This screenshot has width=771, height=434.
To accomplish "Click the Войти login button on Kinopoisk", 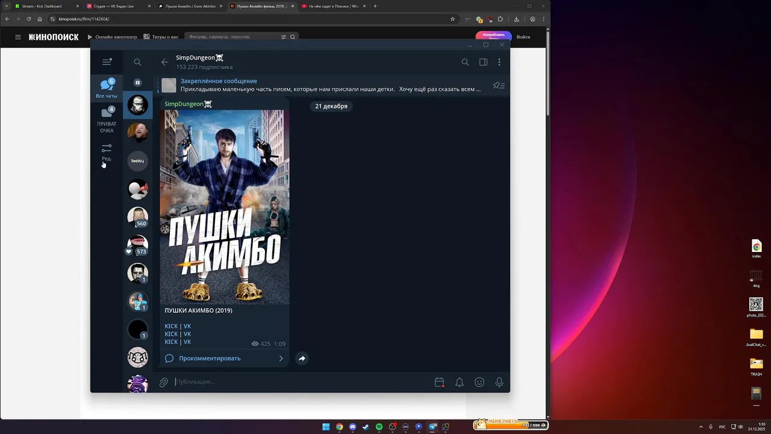I will [x=523, y=37].
